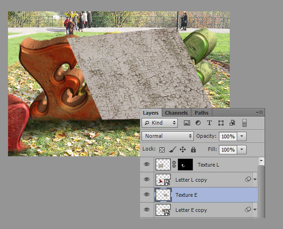Image resolution: width=283 pixels, height=229 pixels.
Task: Open the Opacity slider dropdown arrow
Action: click(x=242, y=136)
